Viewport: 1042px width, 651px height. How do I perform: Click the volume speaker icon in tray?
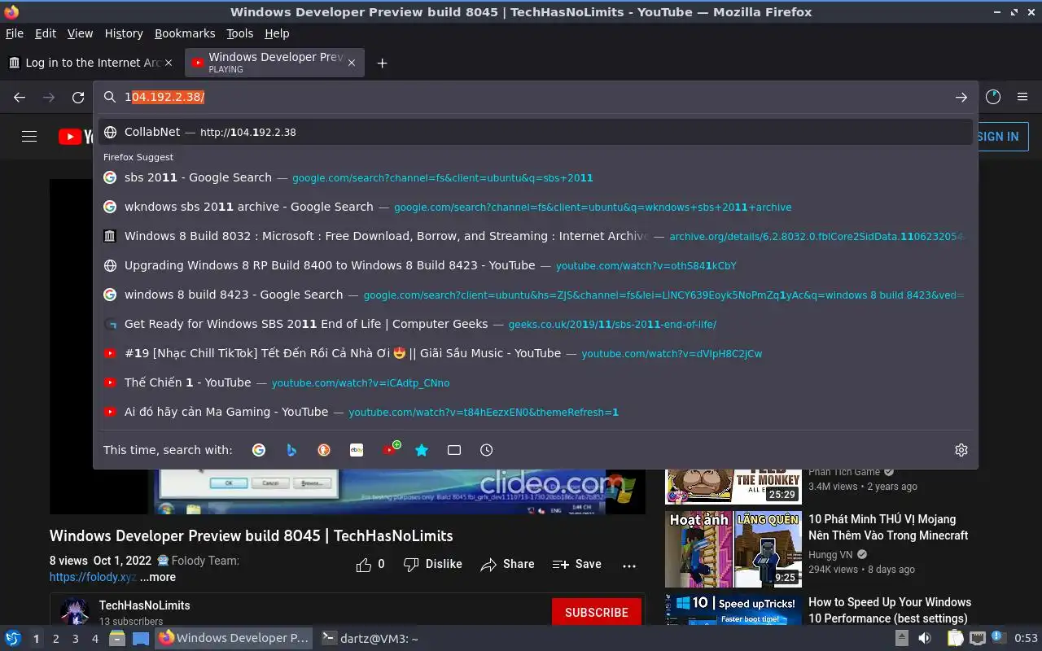925,638
